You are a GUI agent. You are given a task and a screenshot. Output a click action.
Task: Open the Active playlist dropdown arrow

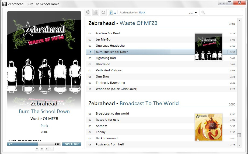[x=196, y=13]
